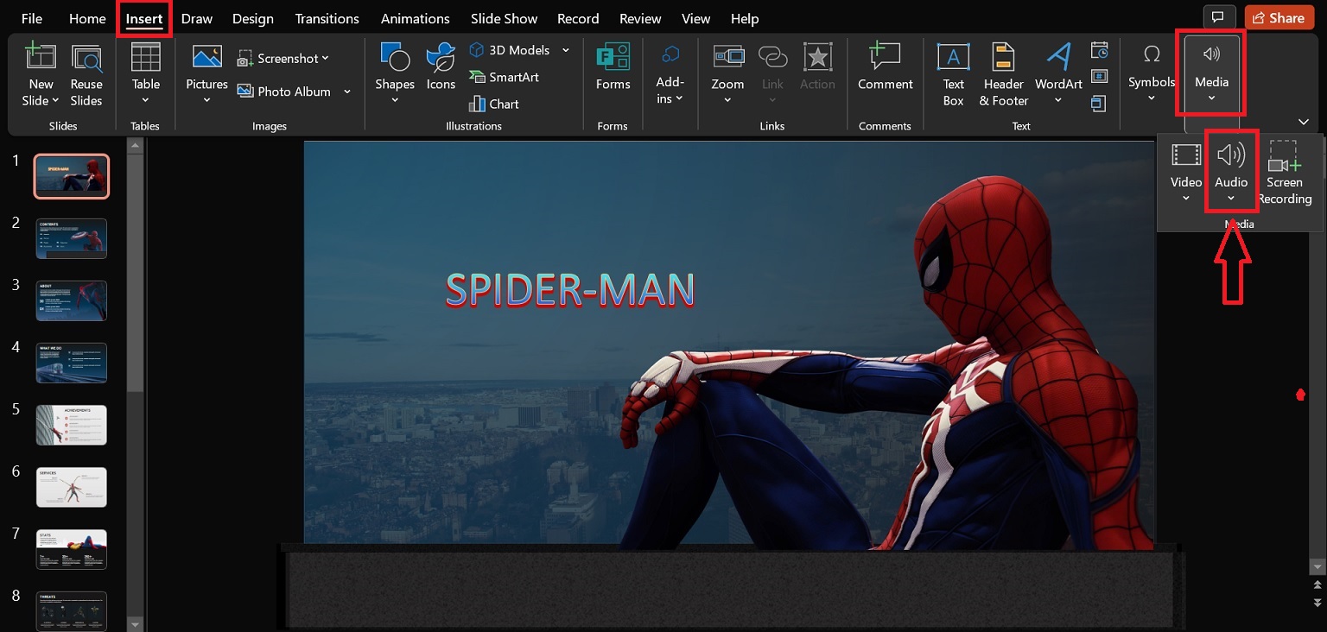
Task: Switch to the Insert tab
Action: click(143, 18)
